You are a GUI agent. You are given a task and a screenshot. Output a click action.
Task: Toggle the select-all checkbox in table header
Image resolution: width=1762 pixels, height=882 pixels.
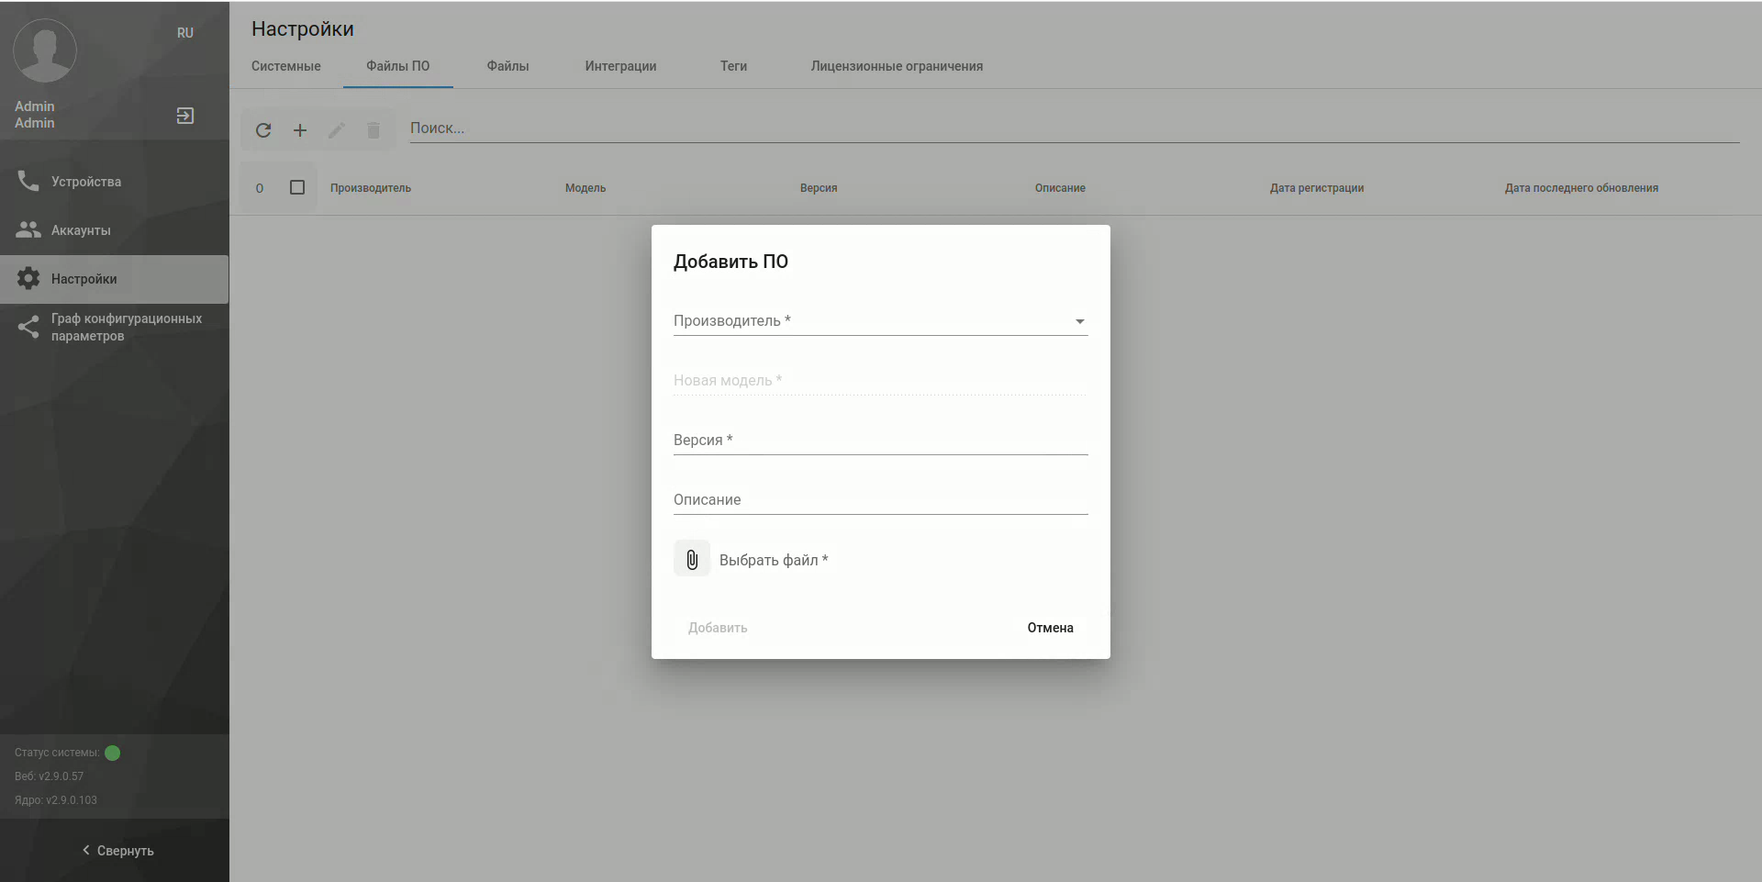coord(297,187)
